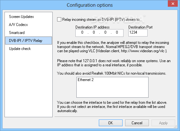
Task: Click the Destination Port field showing 1234
Action: (x=138, y=33)
